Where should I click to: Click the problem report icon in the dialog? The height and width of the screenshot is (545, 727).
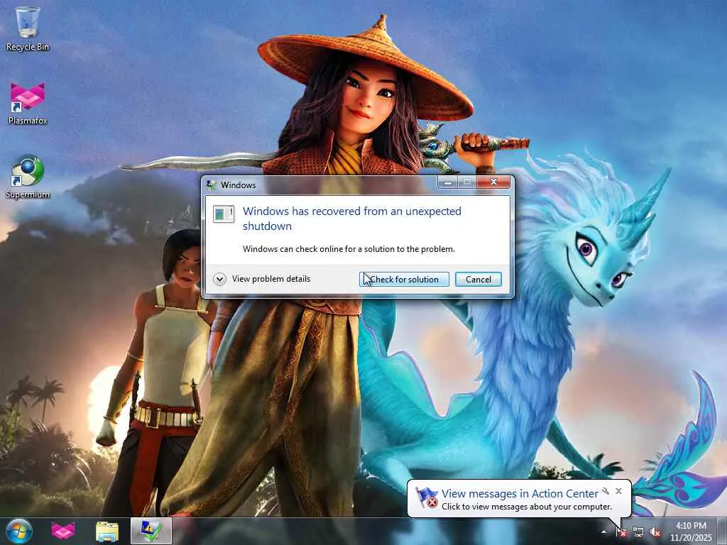coord(224,214)
